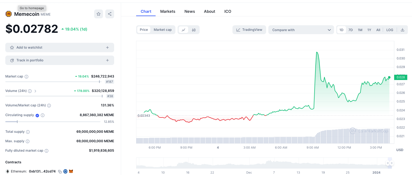Viewport: 412px width, 175px height.
Task: Expand Add to watlist plus
Action: 107,47
